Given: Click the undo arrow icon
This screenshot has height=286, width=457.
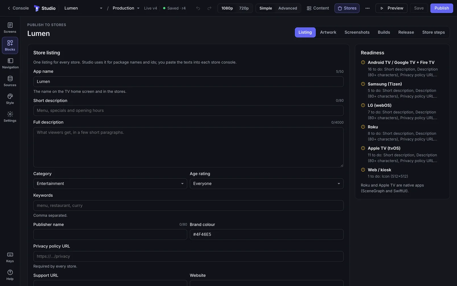Looking at the screenshot, I should (198, 8).
